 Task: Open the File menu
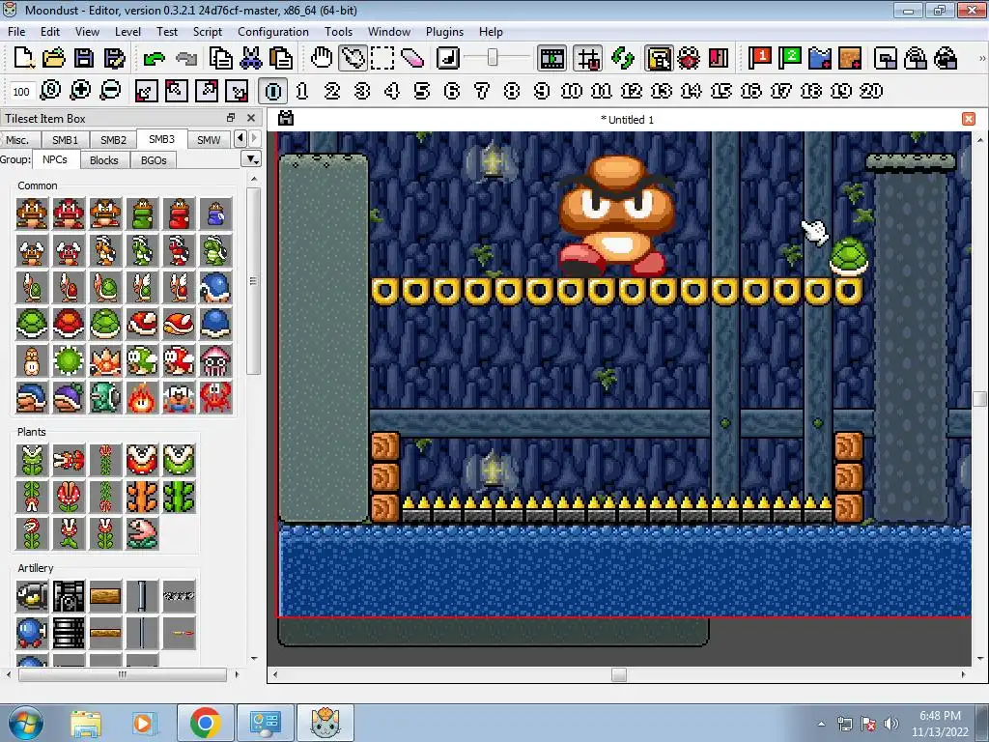coord(16,32)
